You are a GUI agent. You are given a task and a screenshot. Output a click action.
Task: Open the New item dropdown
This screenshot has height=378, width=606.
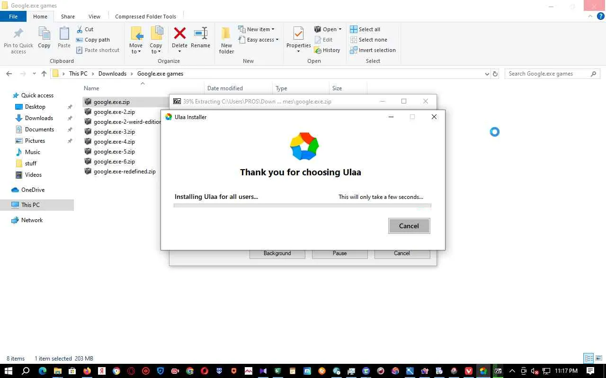(x=256, y=29)
